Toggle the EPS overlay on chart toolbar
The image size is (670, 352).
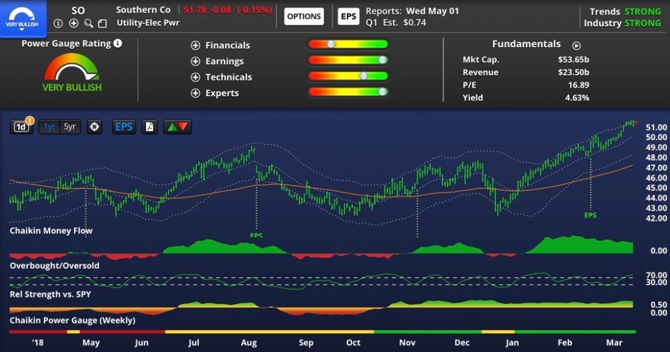pyautogui.click(x=124, y=127)
